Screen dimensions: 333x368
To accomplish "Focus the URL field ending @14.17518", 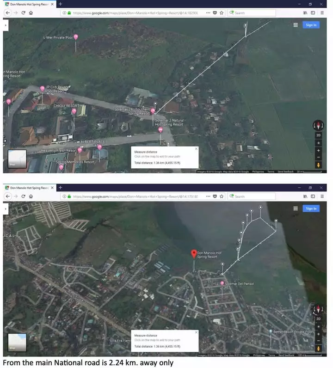I will pyautogui.click(x=135, y=196).
